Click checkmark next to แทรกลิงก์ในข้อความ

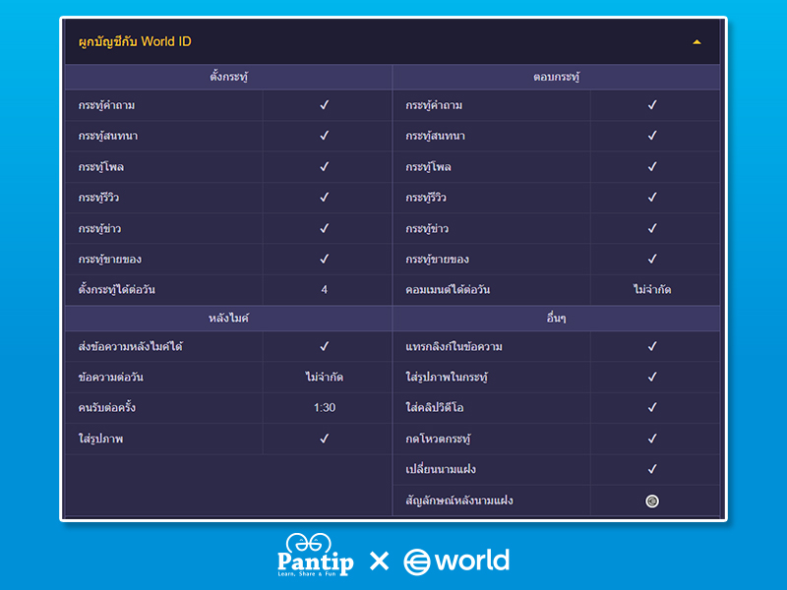tap(651, 346)
